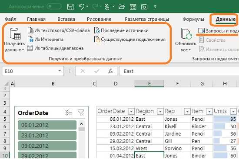Toggle the AutoSave switch
Screen dimensions: 239x159
click(x=54, y=7)
